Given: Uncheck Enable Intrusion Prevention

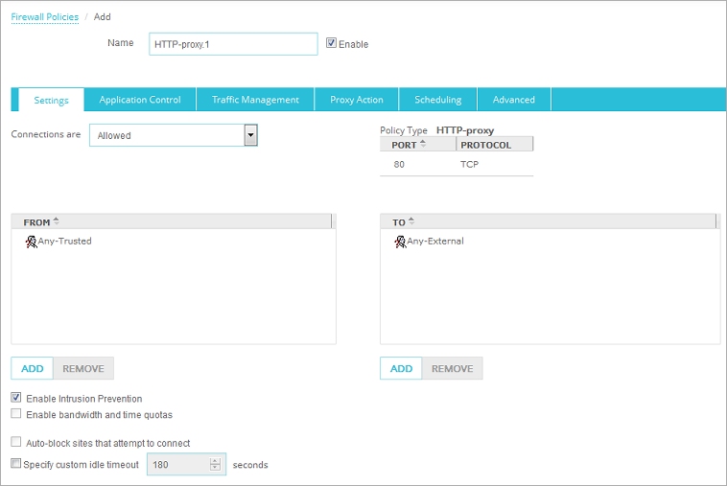Looking at the screenshot, I should pyautogui.click(x=16, y=398).
